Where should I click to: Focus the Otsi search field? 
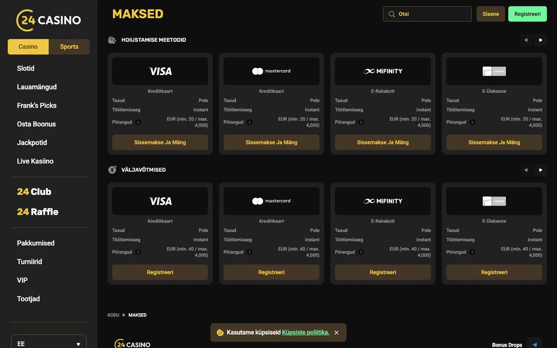tap(427, 14)
